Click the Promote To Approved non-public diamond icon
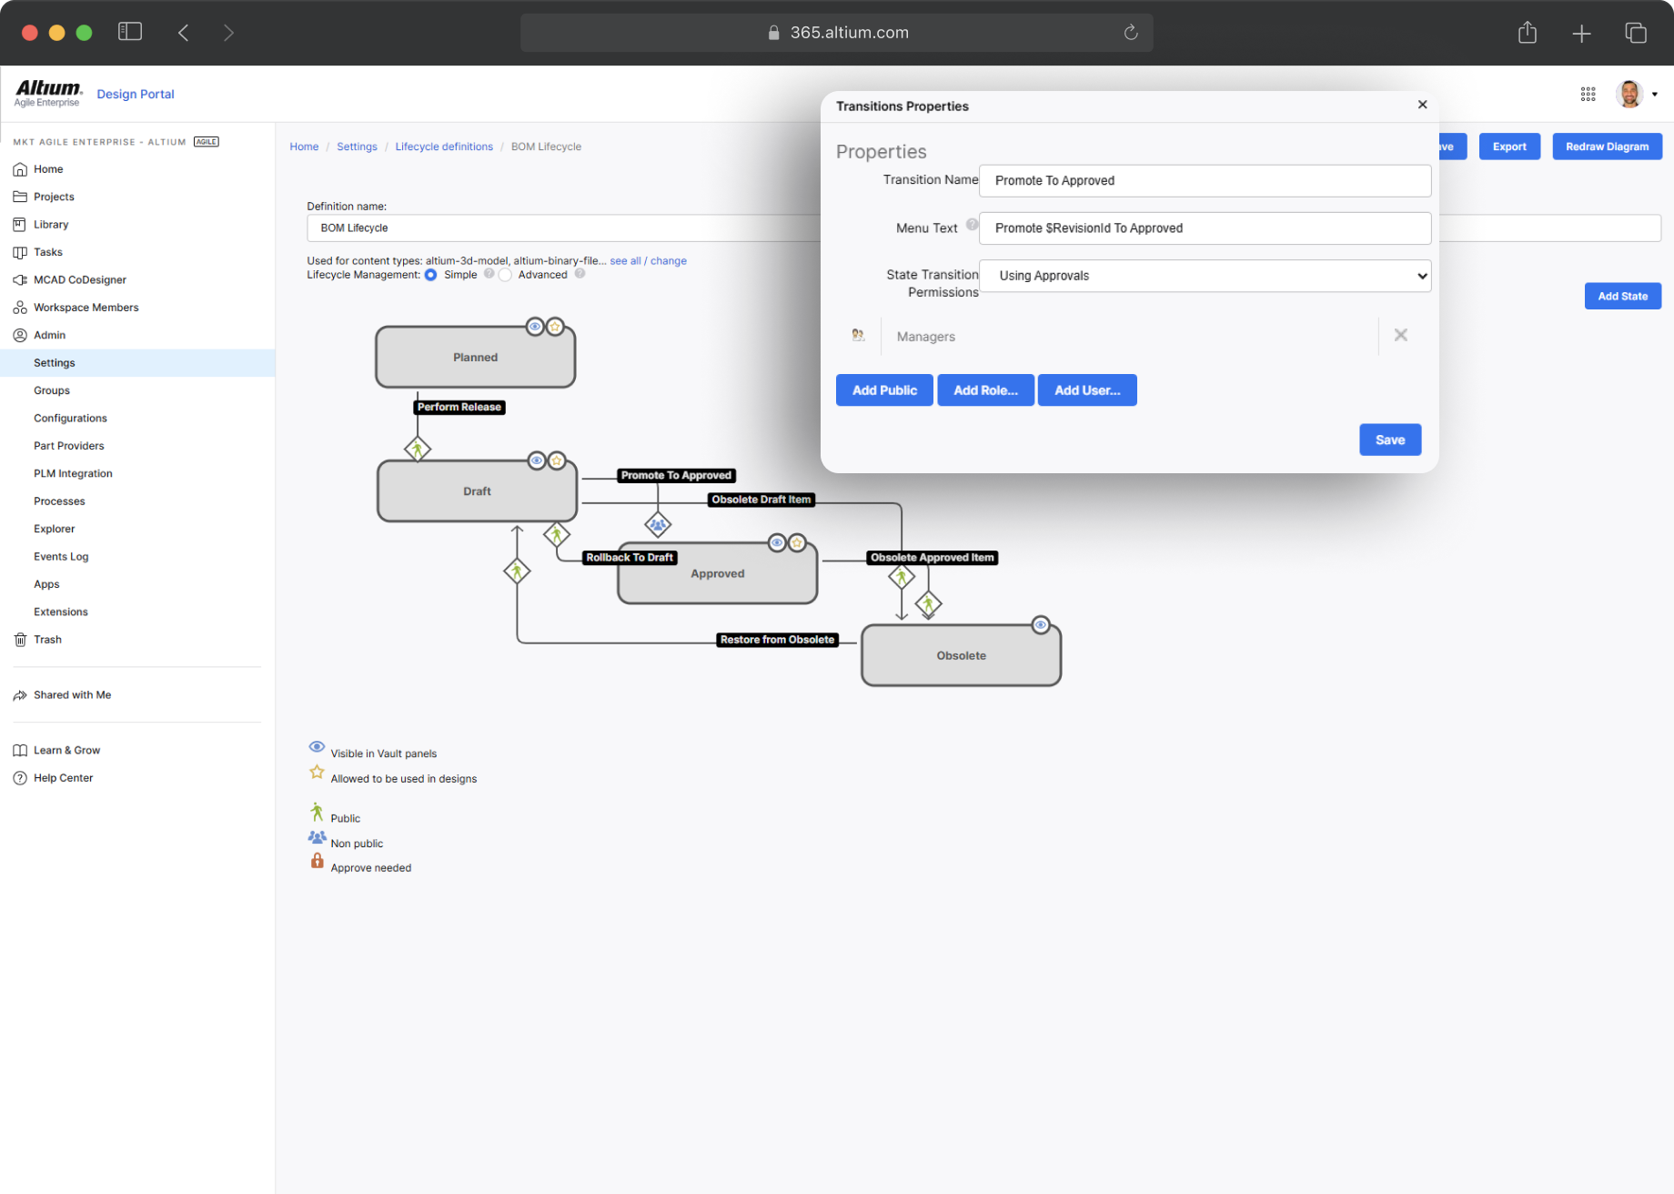Screen dimensions: 1674x1194 [658, 524]
